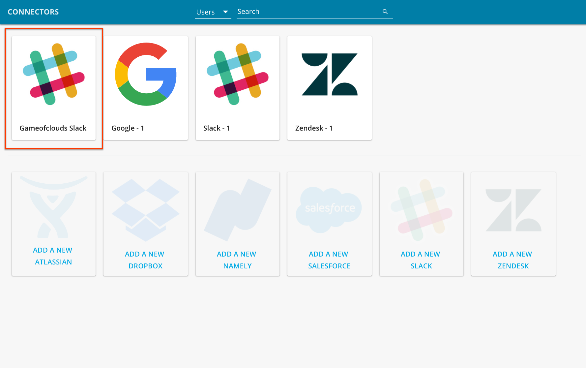Click the Zendesk - 1 label
This screenshot has height=368, width=586.
point(314,128)
